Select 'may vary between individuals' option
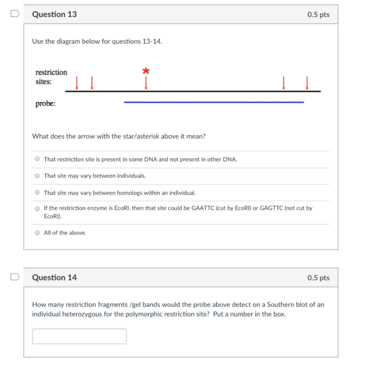Viewport: 367px width, 379px height. [x=37, y=175]
